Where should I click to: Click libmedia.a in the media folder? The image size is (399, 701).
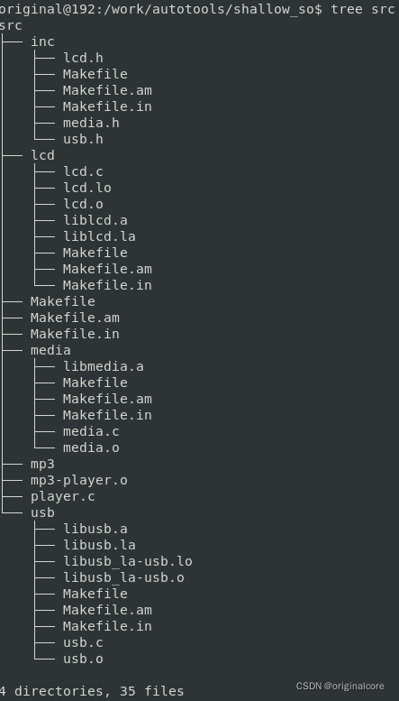point(103,366)
